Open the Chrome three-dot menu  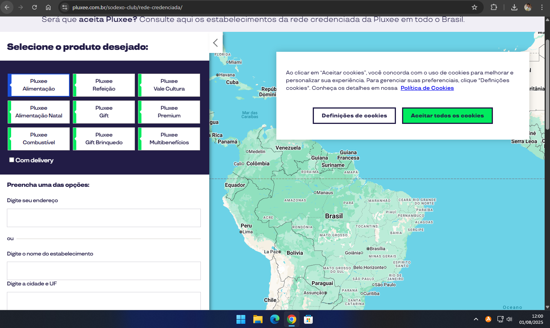(x=542, y=7)
